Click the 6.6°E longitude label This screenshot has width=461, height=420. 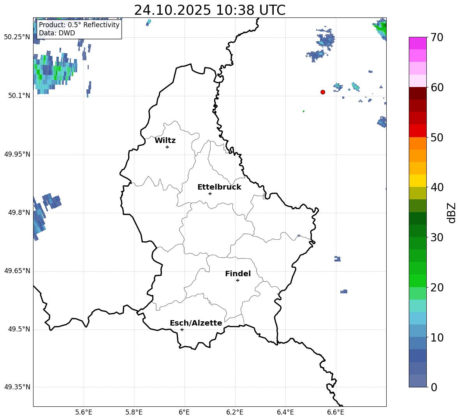click(336, 412)
